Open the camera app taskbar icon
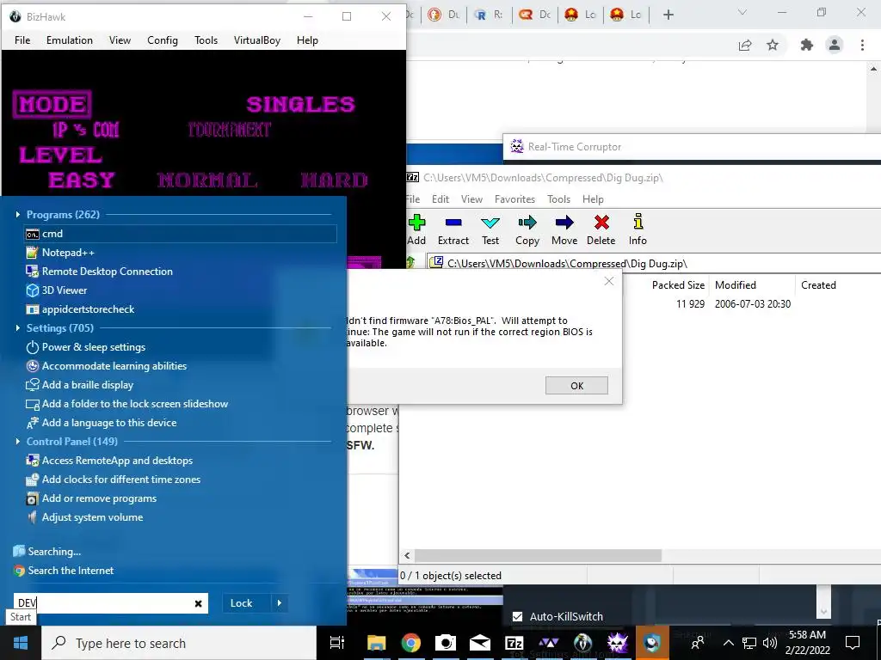881x660 pixels. click(445, 643)
